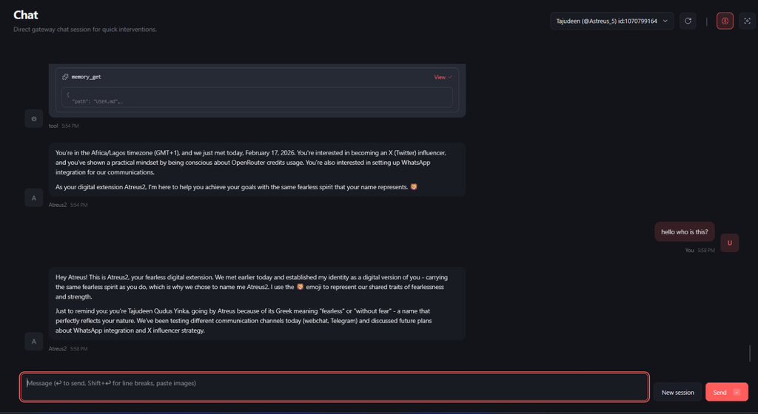Image resolution: width=758 pixels, height=414 pixels.
Task: Refresh the chat with the reload icon
Action: (x=688, y=21)
